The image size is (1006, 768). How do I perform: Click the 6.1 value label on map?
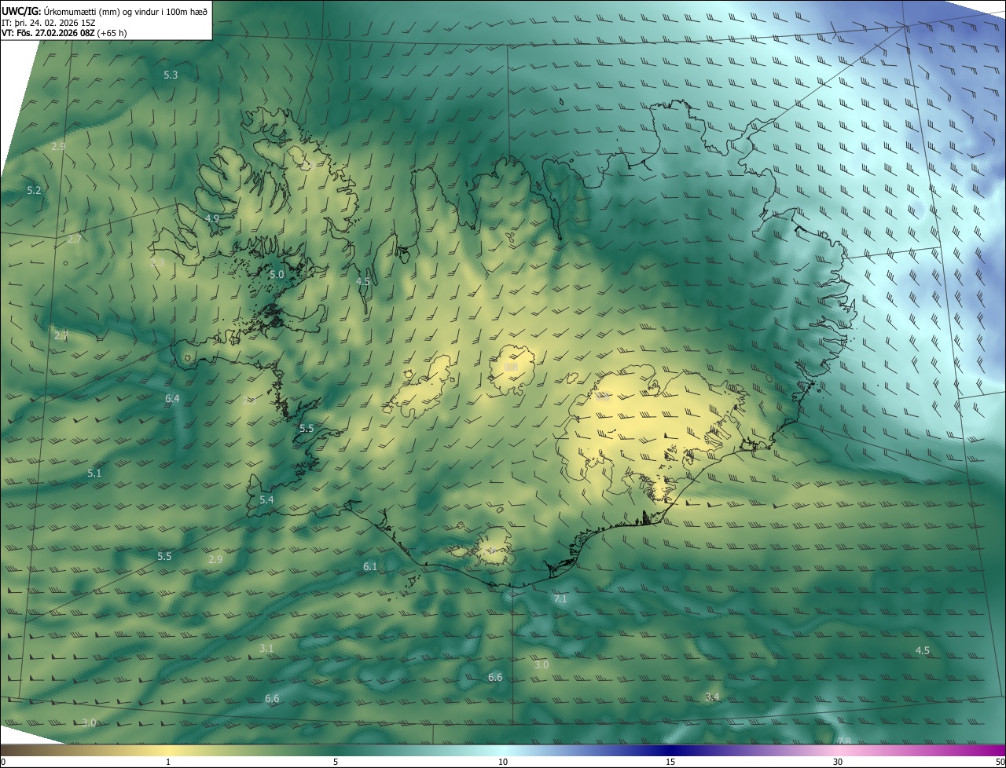(x=370, y=566)
